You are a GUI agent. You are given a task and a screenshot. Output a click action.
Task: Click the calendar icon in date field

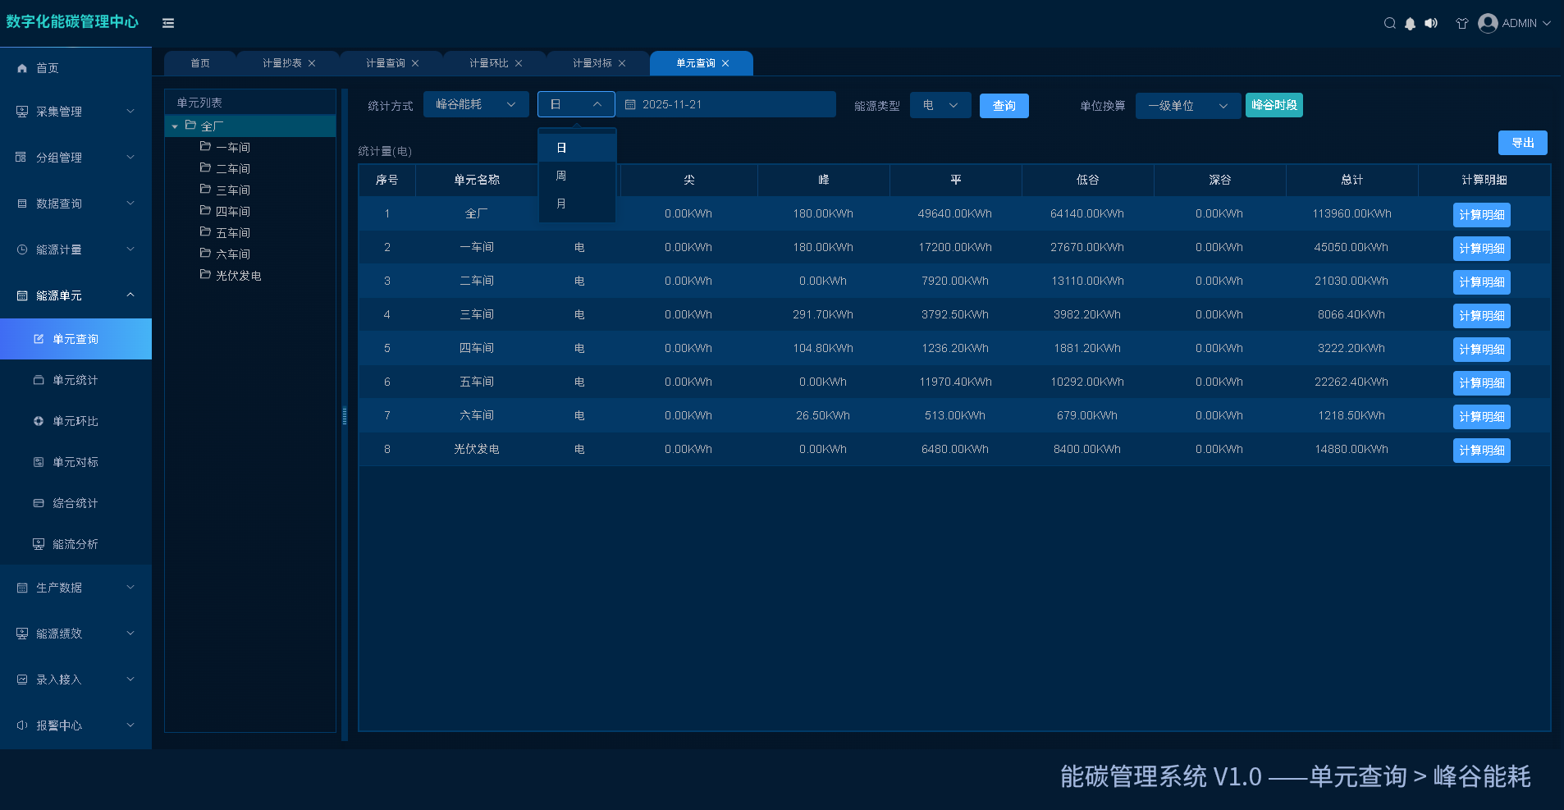630,104
